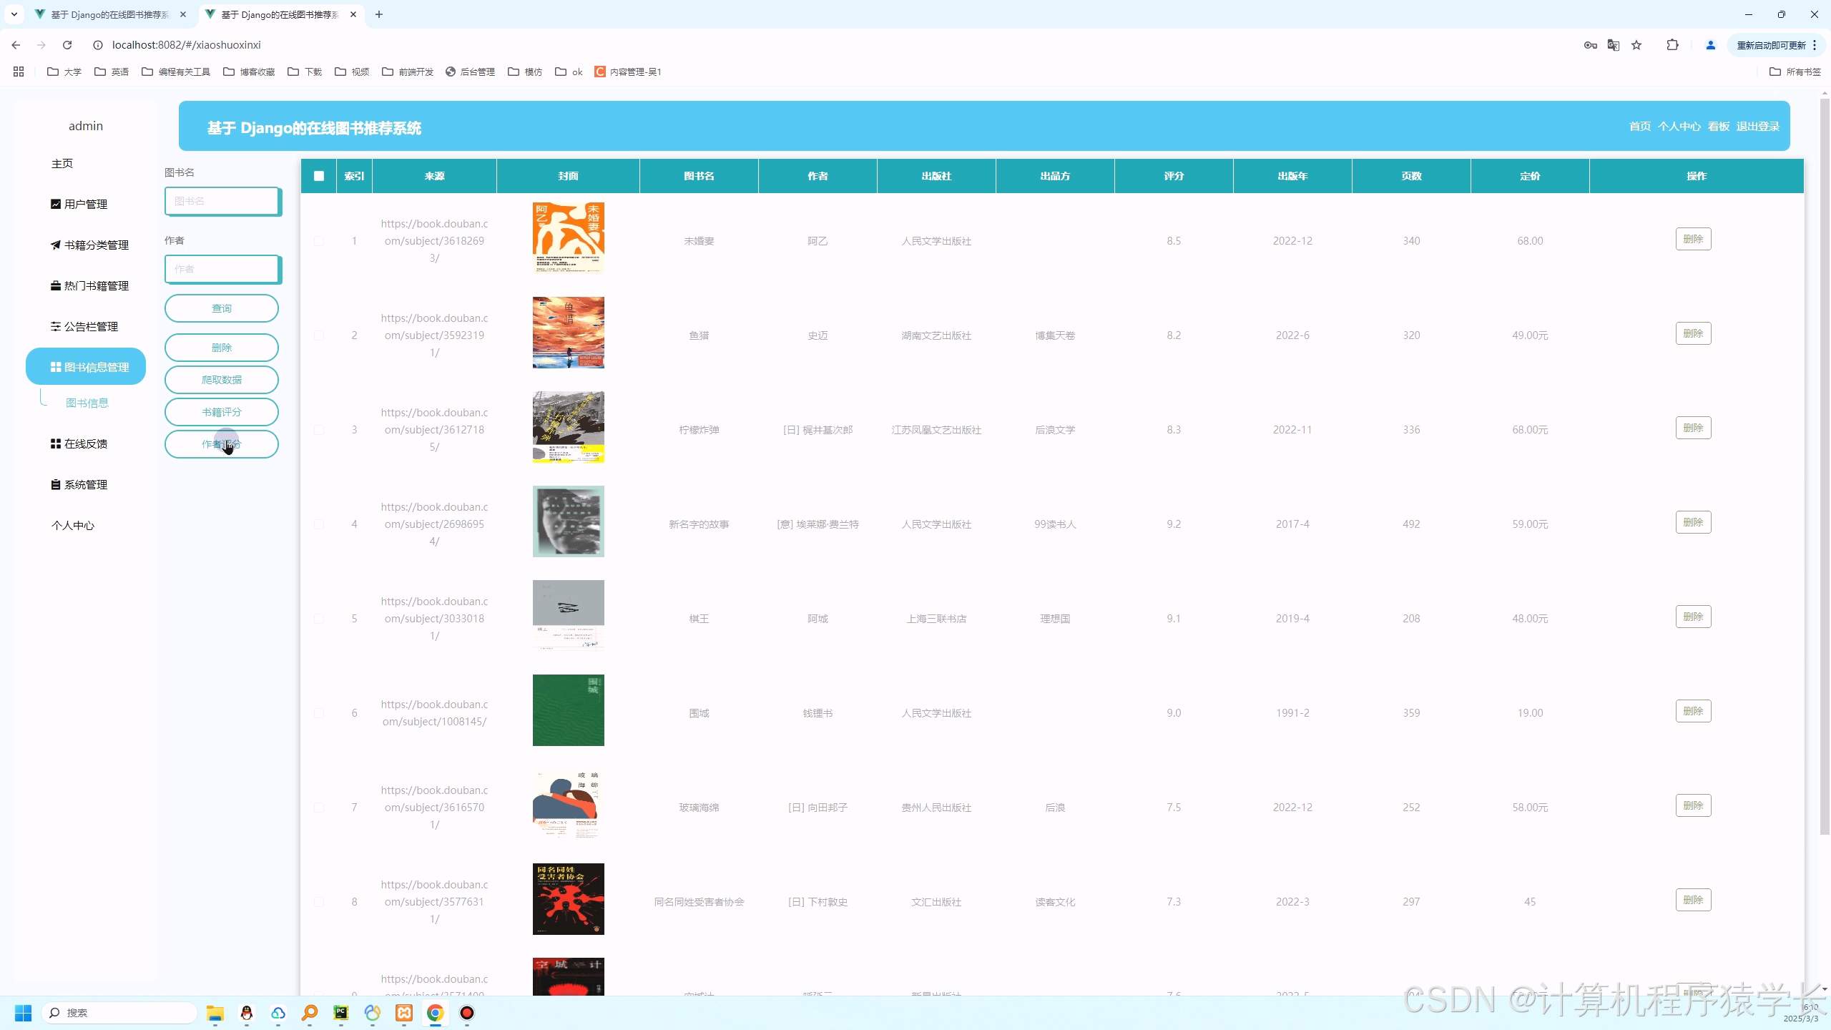1831x1030 pixels.
Task: Delete the 未婚妻 row
Action: [1693, 239]
